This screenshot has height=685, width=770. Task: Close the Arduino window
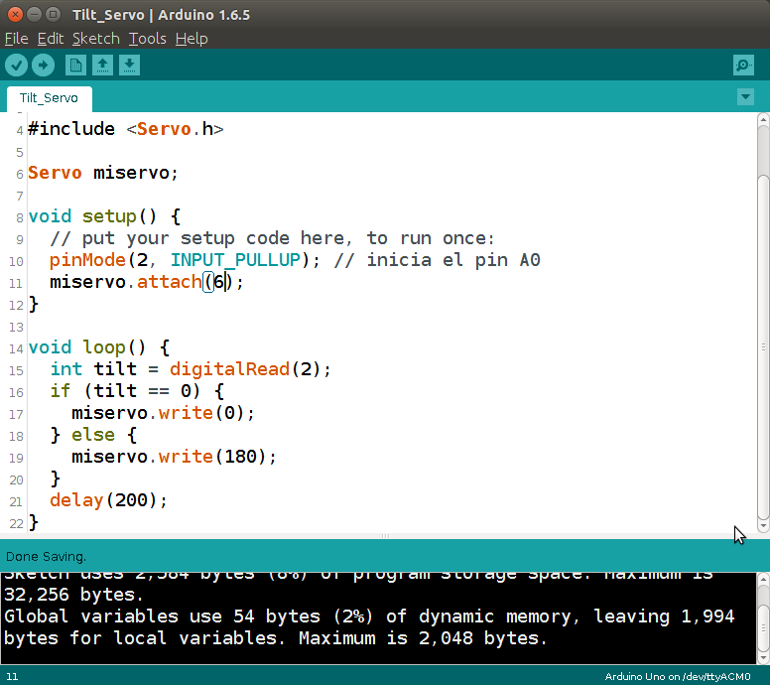coord(15,15)
